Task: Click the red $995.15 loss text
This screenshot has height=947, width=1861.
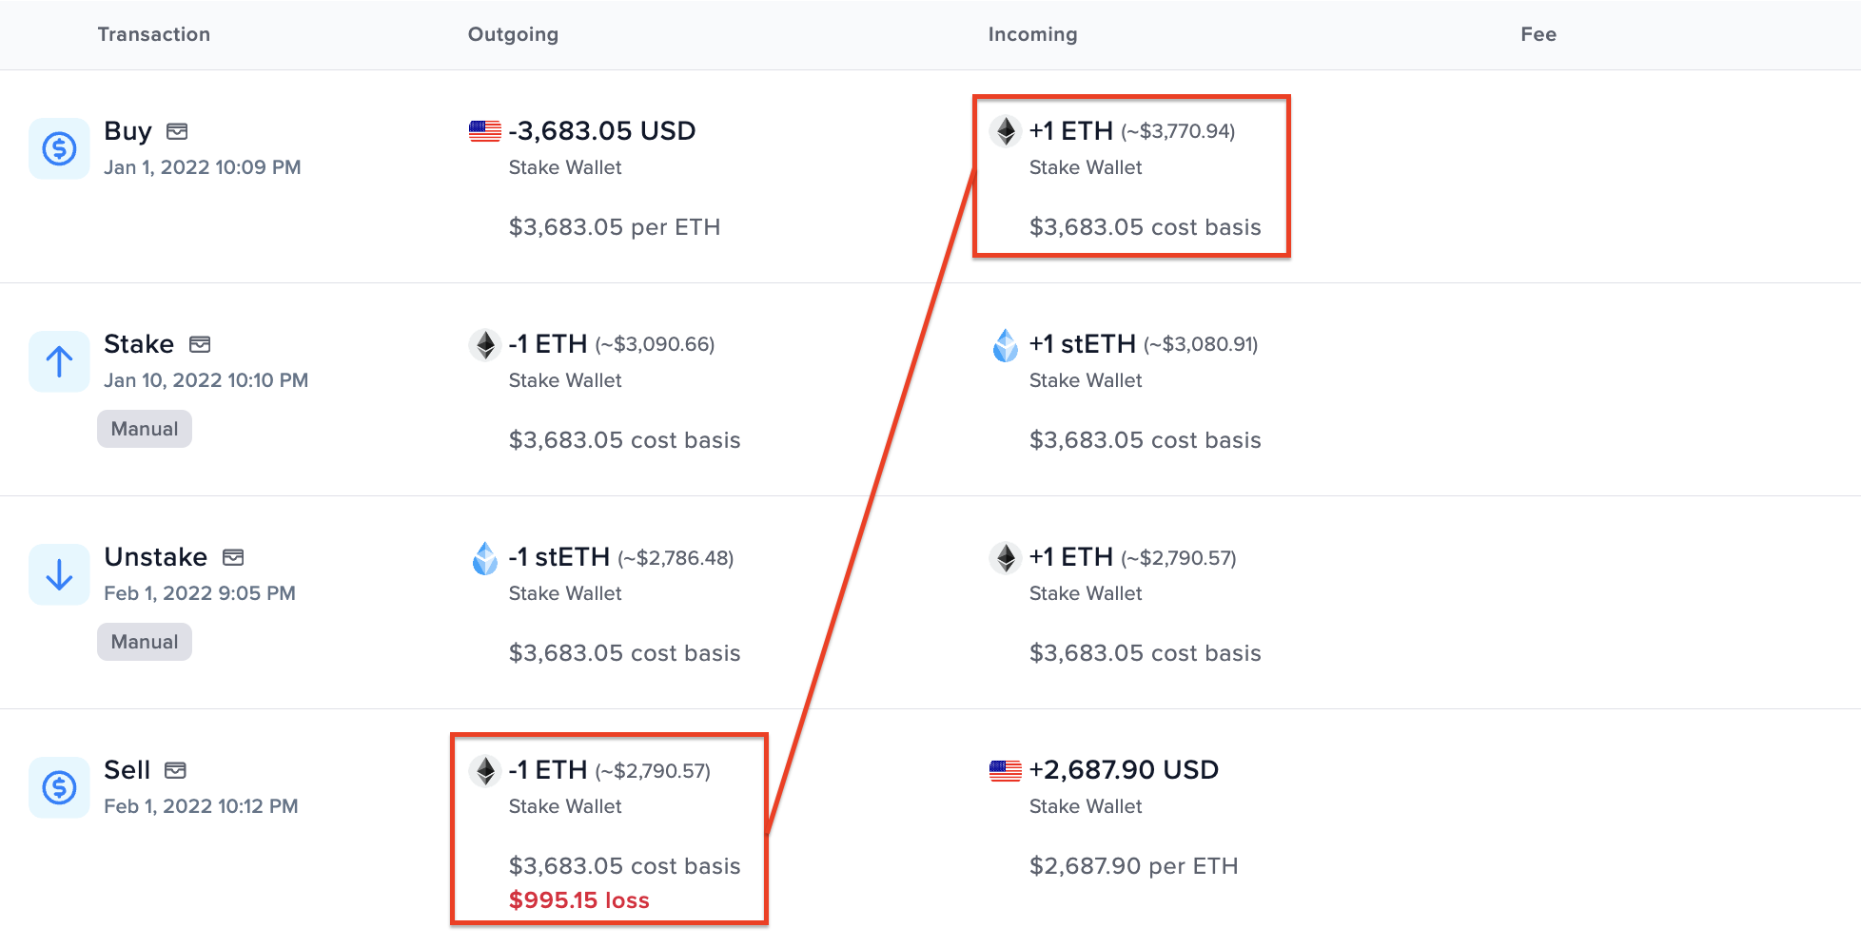Action: [578, 900]
